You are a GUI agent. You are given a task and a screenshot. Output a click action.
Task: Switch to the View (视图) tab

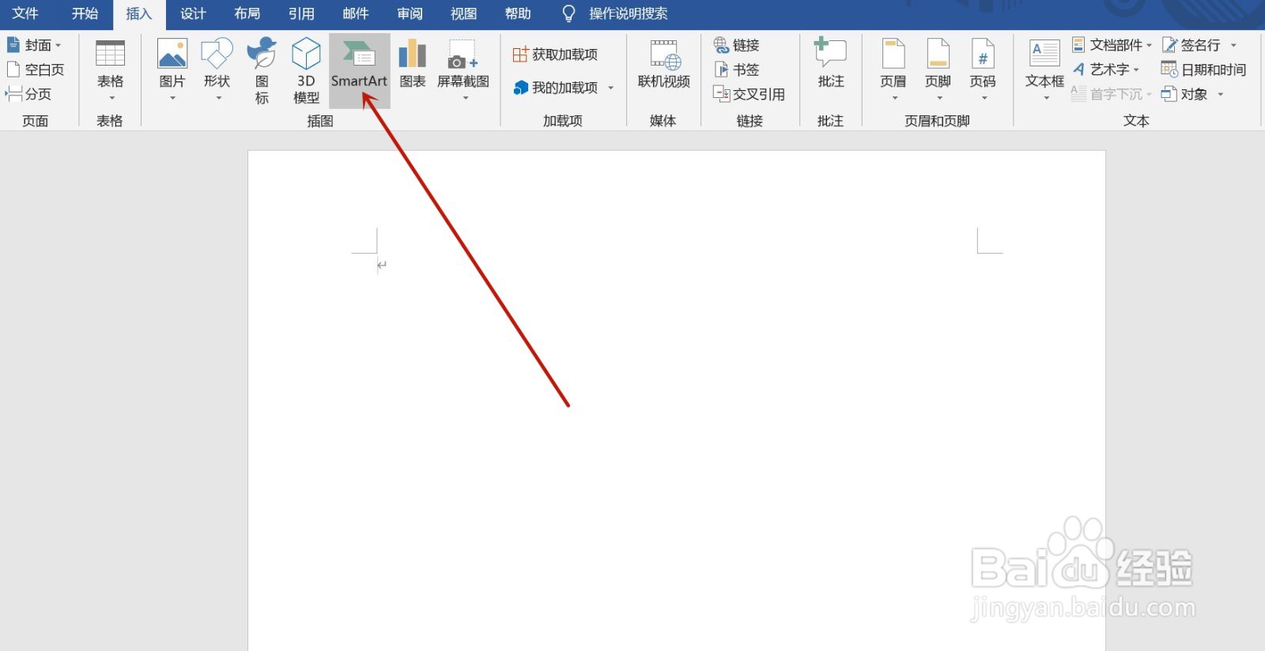coord(464,13)
